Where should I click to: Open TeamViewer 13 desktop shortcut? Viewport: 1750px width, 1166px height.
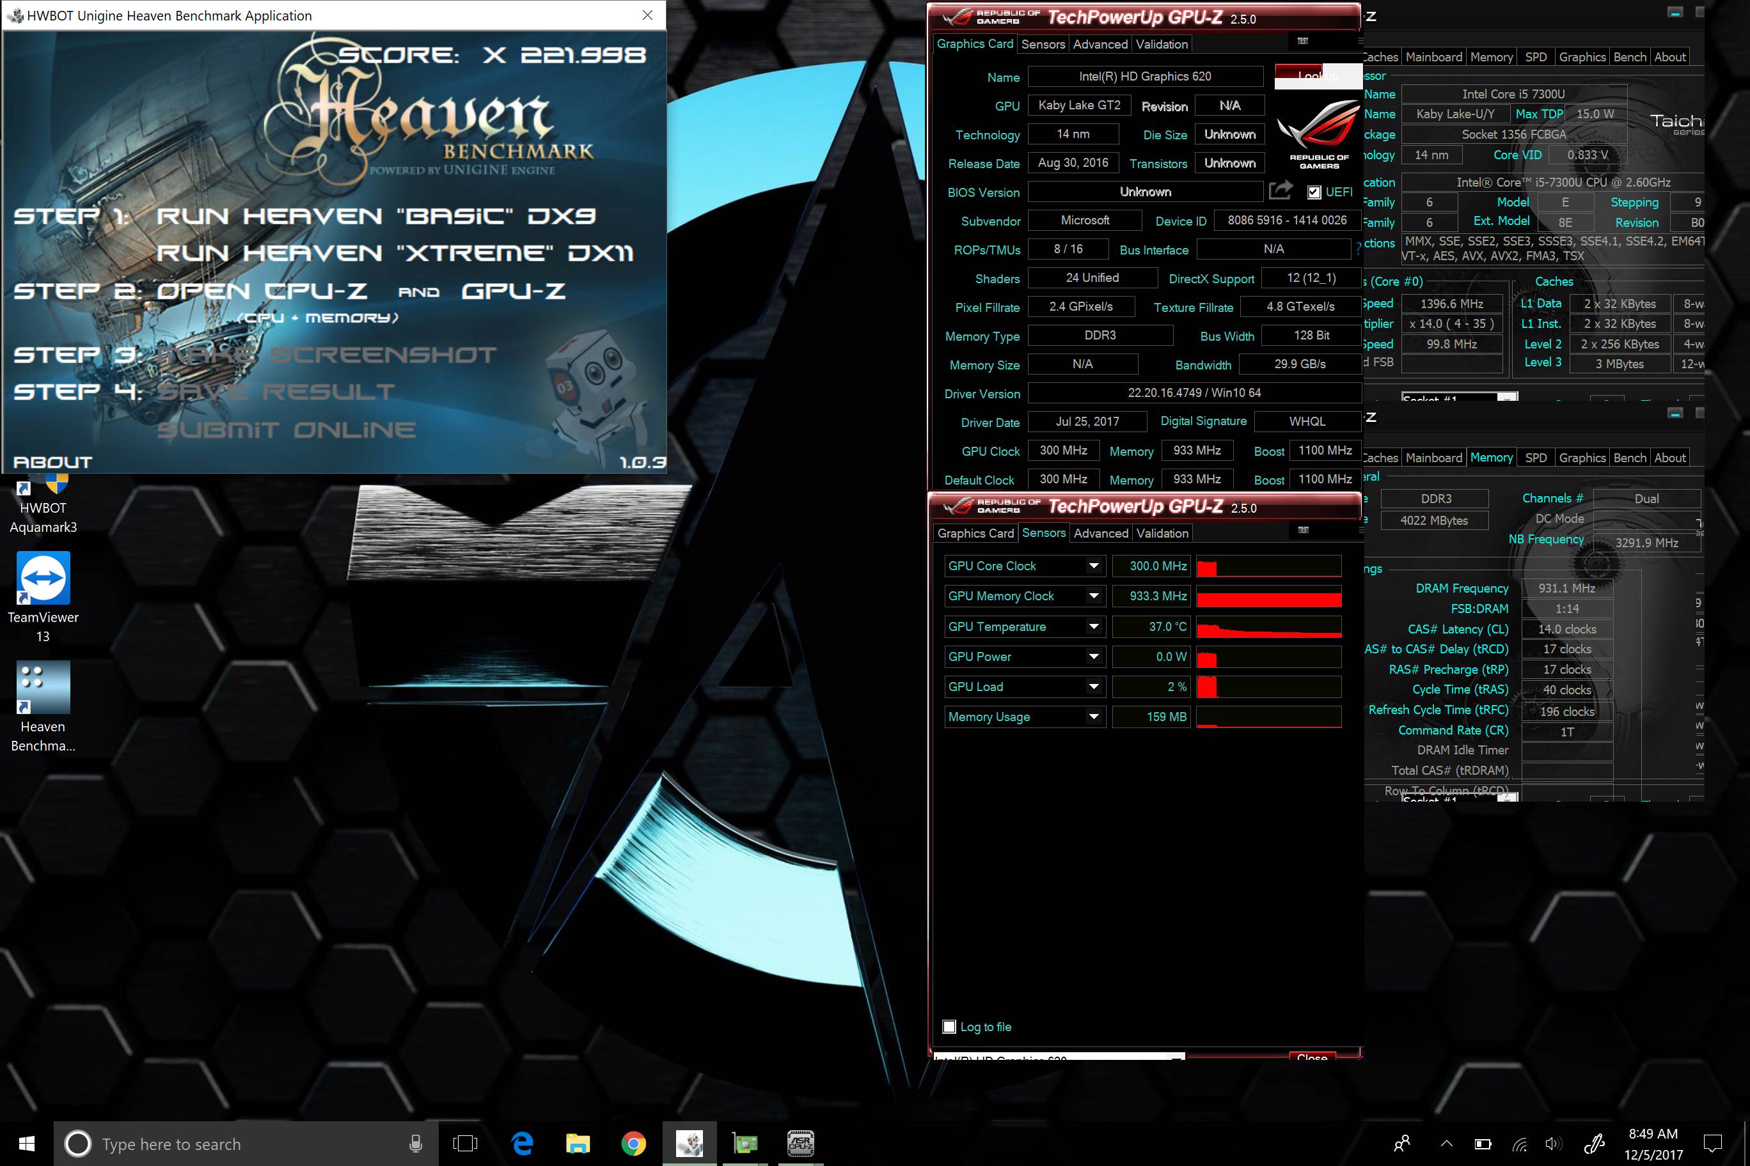pos(42,597)
